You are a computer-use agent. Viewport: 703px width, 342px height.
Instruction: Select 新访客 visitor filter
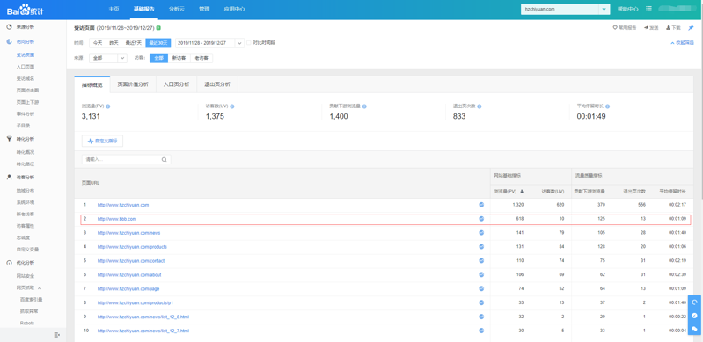pos(179,58)
